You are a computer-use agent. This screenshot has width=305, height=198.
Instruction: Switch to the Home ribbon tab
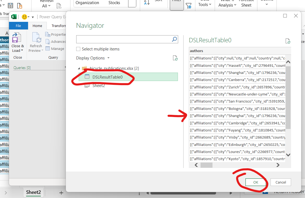click(x=37, y=26)
